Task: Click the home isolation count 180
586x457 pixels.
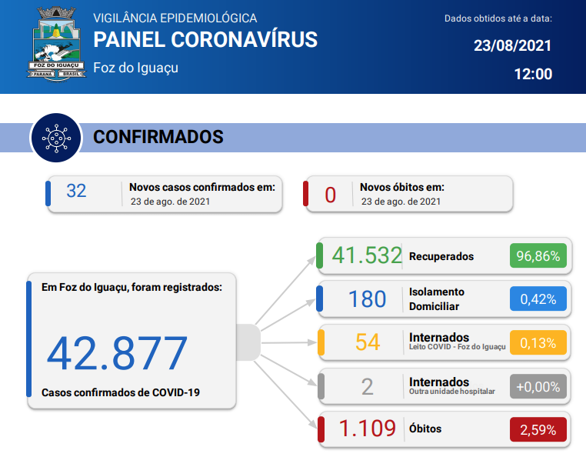Action: pyautogui.click(x=368, y=299)
